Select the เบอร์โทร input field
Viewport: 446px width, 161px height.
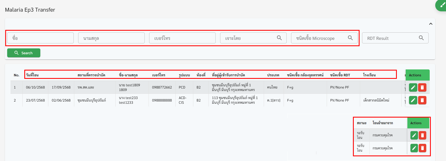coord(182,38)
